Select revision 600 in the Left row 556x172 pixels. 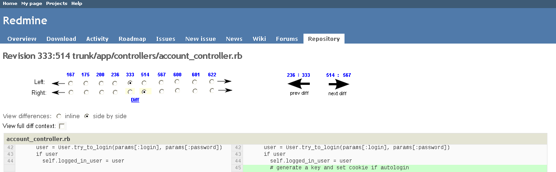click(x=177, y=82)
